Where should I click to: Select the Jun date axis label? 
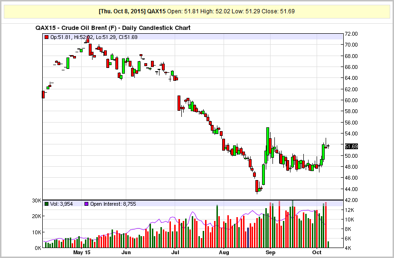coord(126,252)
